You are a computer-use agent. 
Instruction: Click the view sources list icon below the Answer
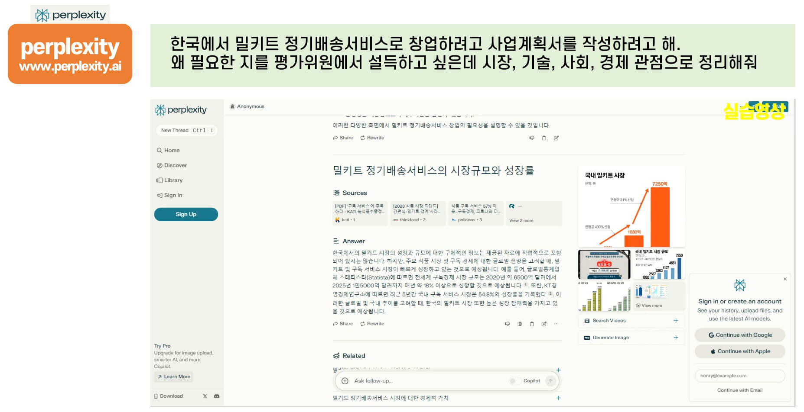coord(520,324)
